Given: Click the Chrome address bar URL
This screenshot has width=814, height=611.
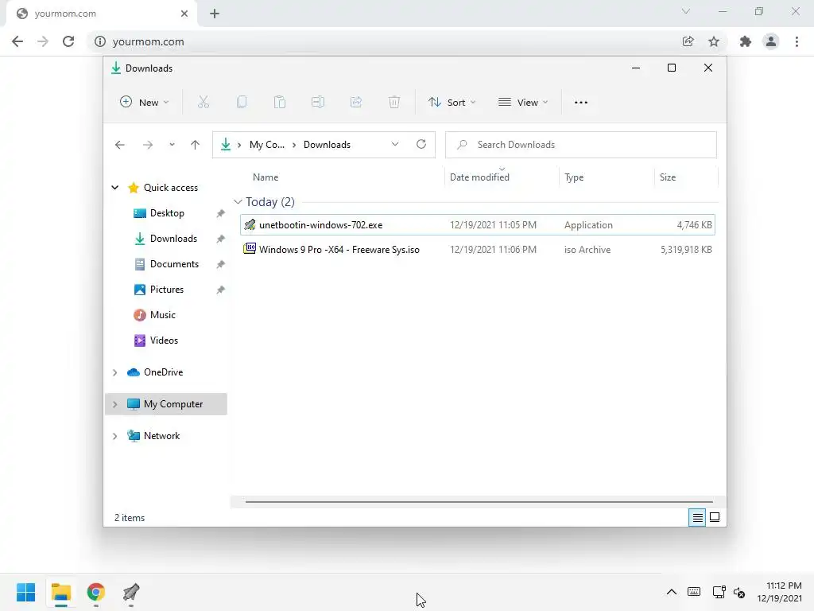Looking at the screenshot, I should point(149,41).
